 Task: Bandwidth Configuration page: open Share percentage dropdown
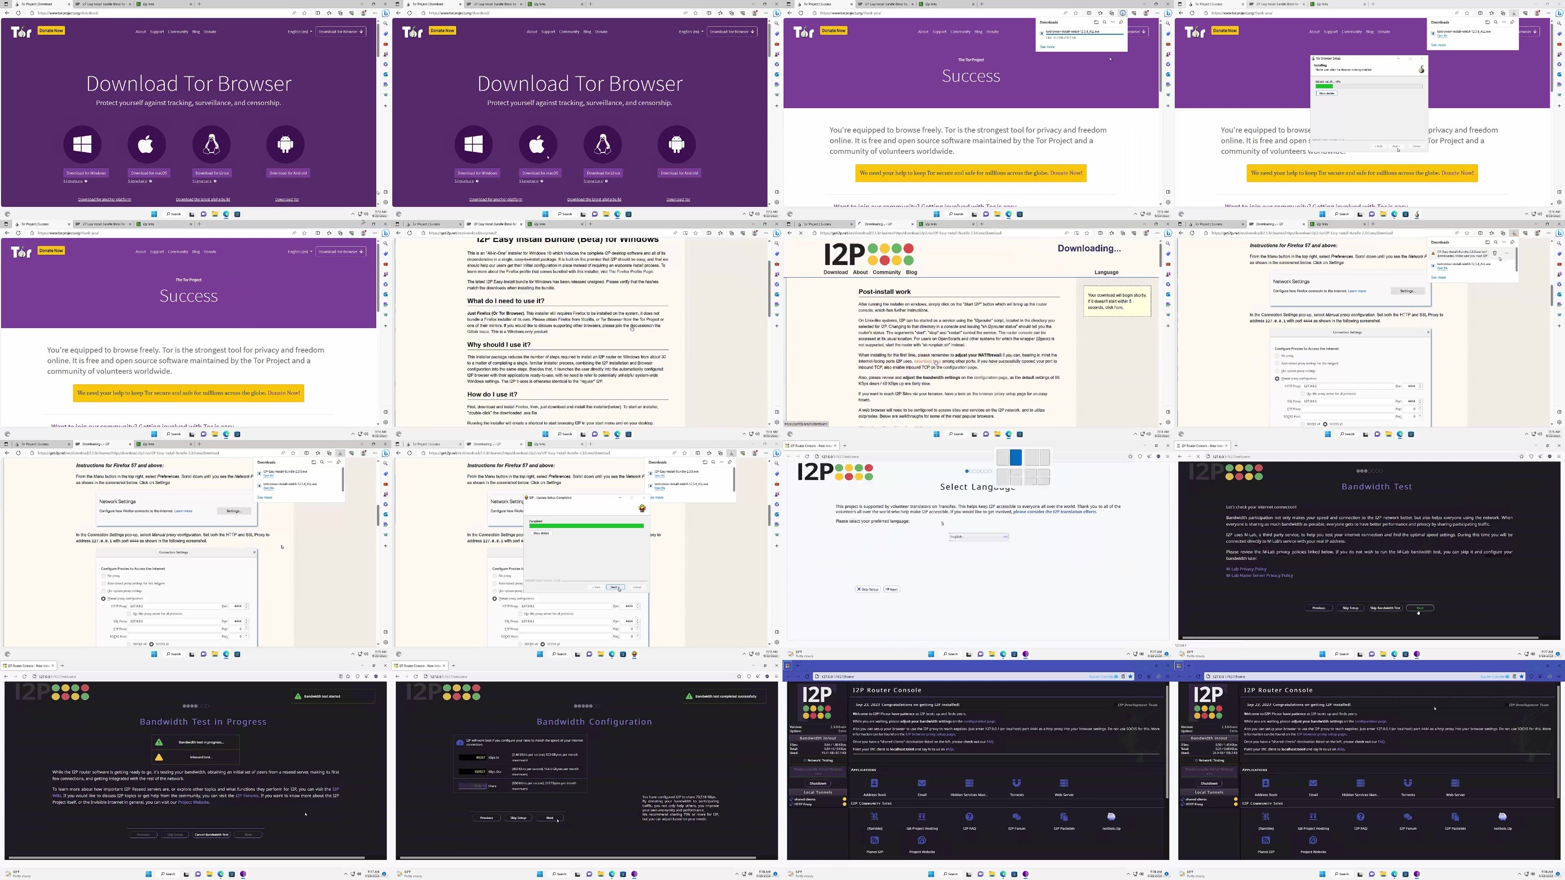(472, 786)
